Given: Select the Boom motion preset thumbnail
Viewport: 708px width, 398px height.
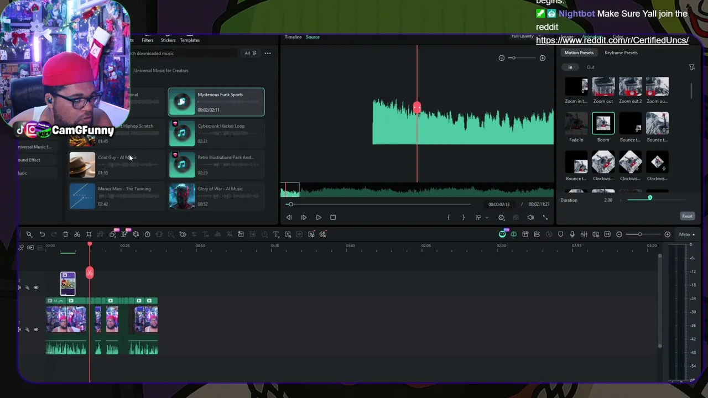Looking at the screenshot, I should click(x=603, y=123).
